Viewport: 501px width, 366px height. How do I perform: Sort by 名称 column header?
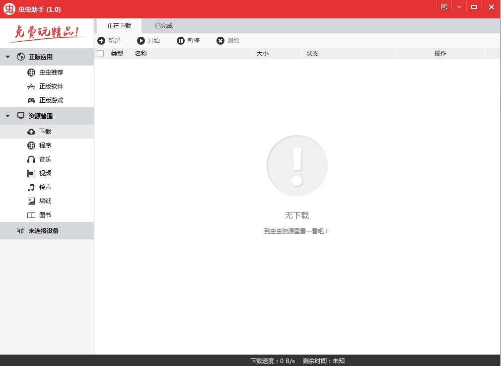click(x=141, y=54)
